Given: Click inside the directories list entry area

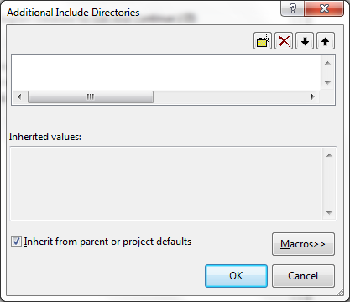Looking at the screenshot, I should pyautogui.click(x=166, y=73).
